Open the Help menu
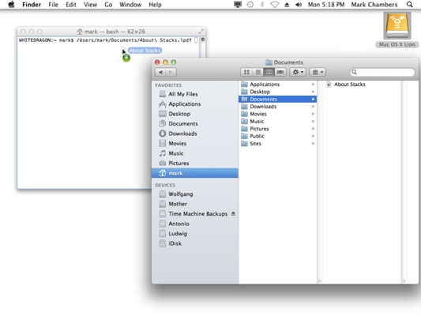The height and width of the screenshot is (316, 421). point(155,5)
